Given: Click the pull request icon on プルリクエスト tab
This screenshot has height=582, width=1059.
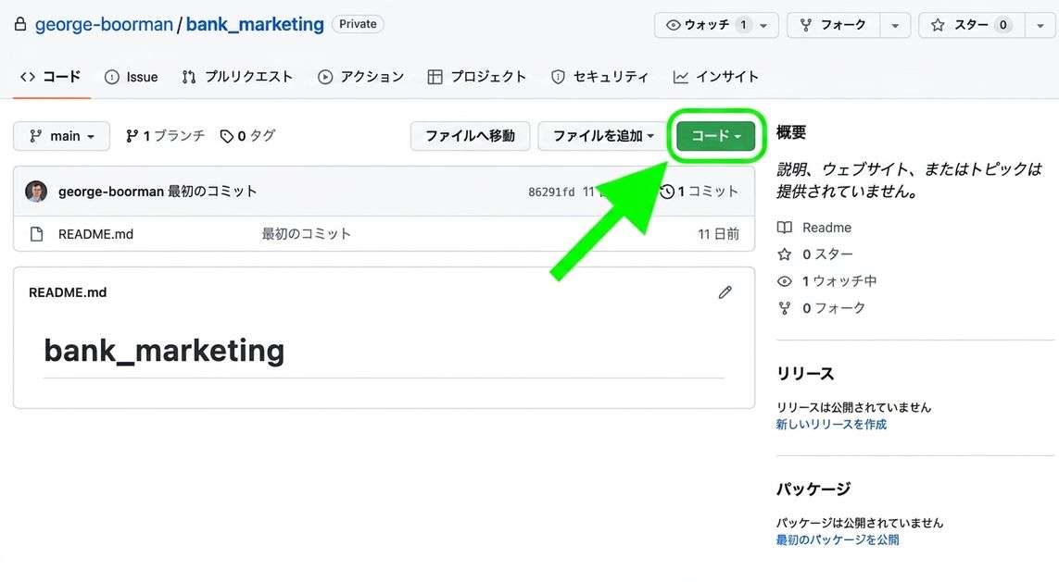Looking at the screenshot, I should click(x=188, y=77).
